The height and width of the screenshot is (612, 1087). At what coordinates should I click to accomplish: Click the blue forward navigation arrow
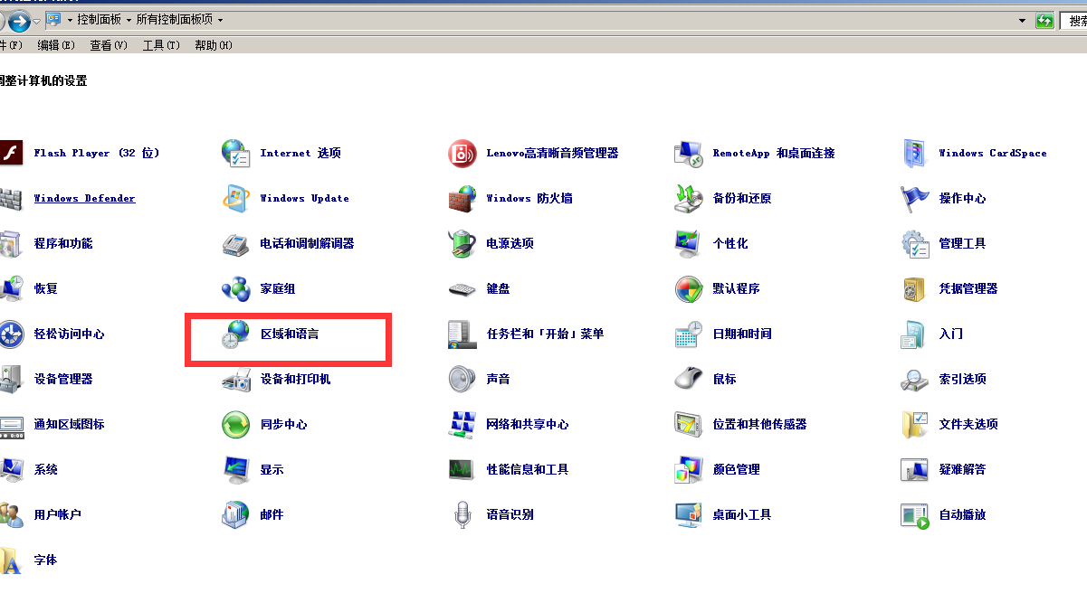click(19, 20)
